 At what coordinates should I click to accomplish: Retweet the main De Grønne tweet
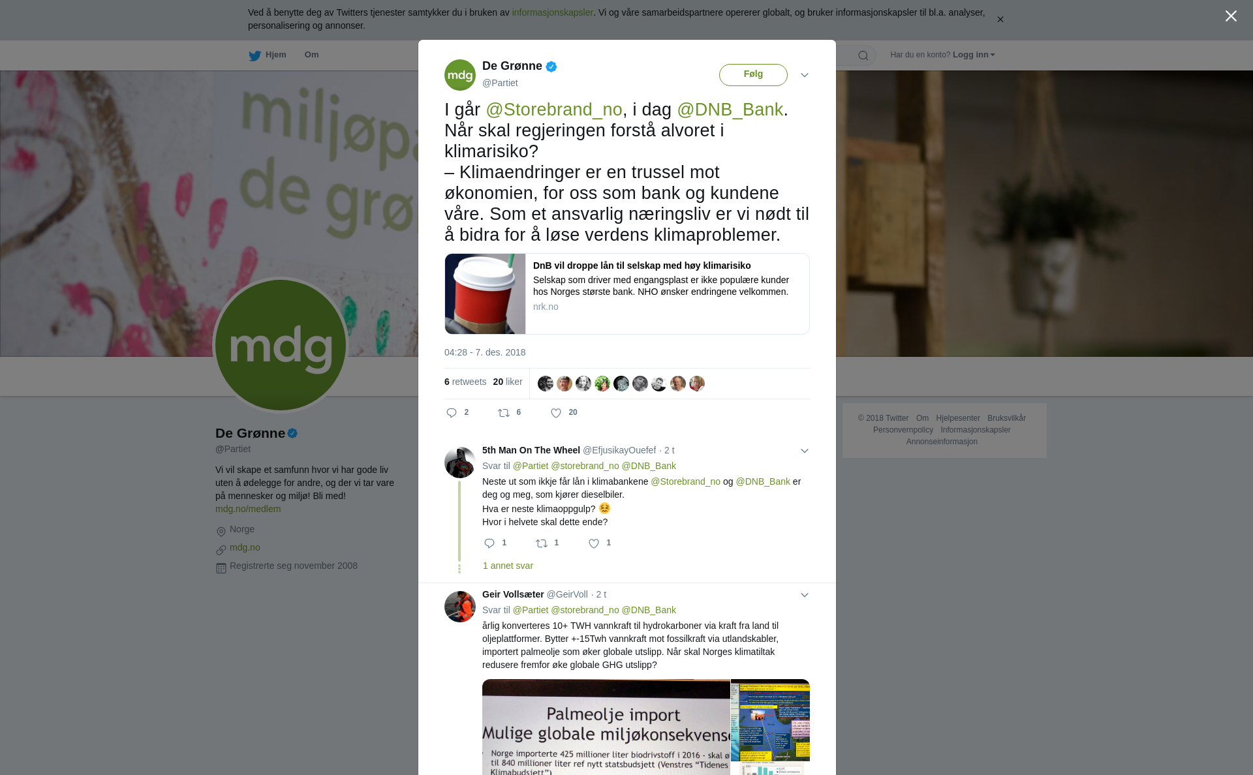(x=504, y=413)
